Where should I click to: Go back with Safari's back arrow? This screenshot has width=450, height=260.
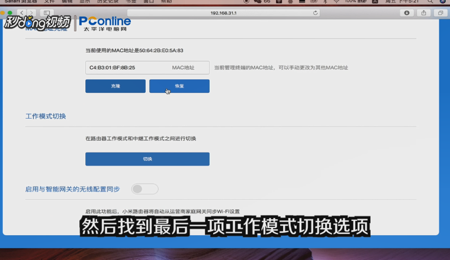pyautogui.click(x=22, y=12)
